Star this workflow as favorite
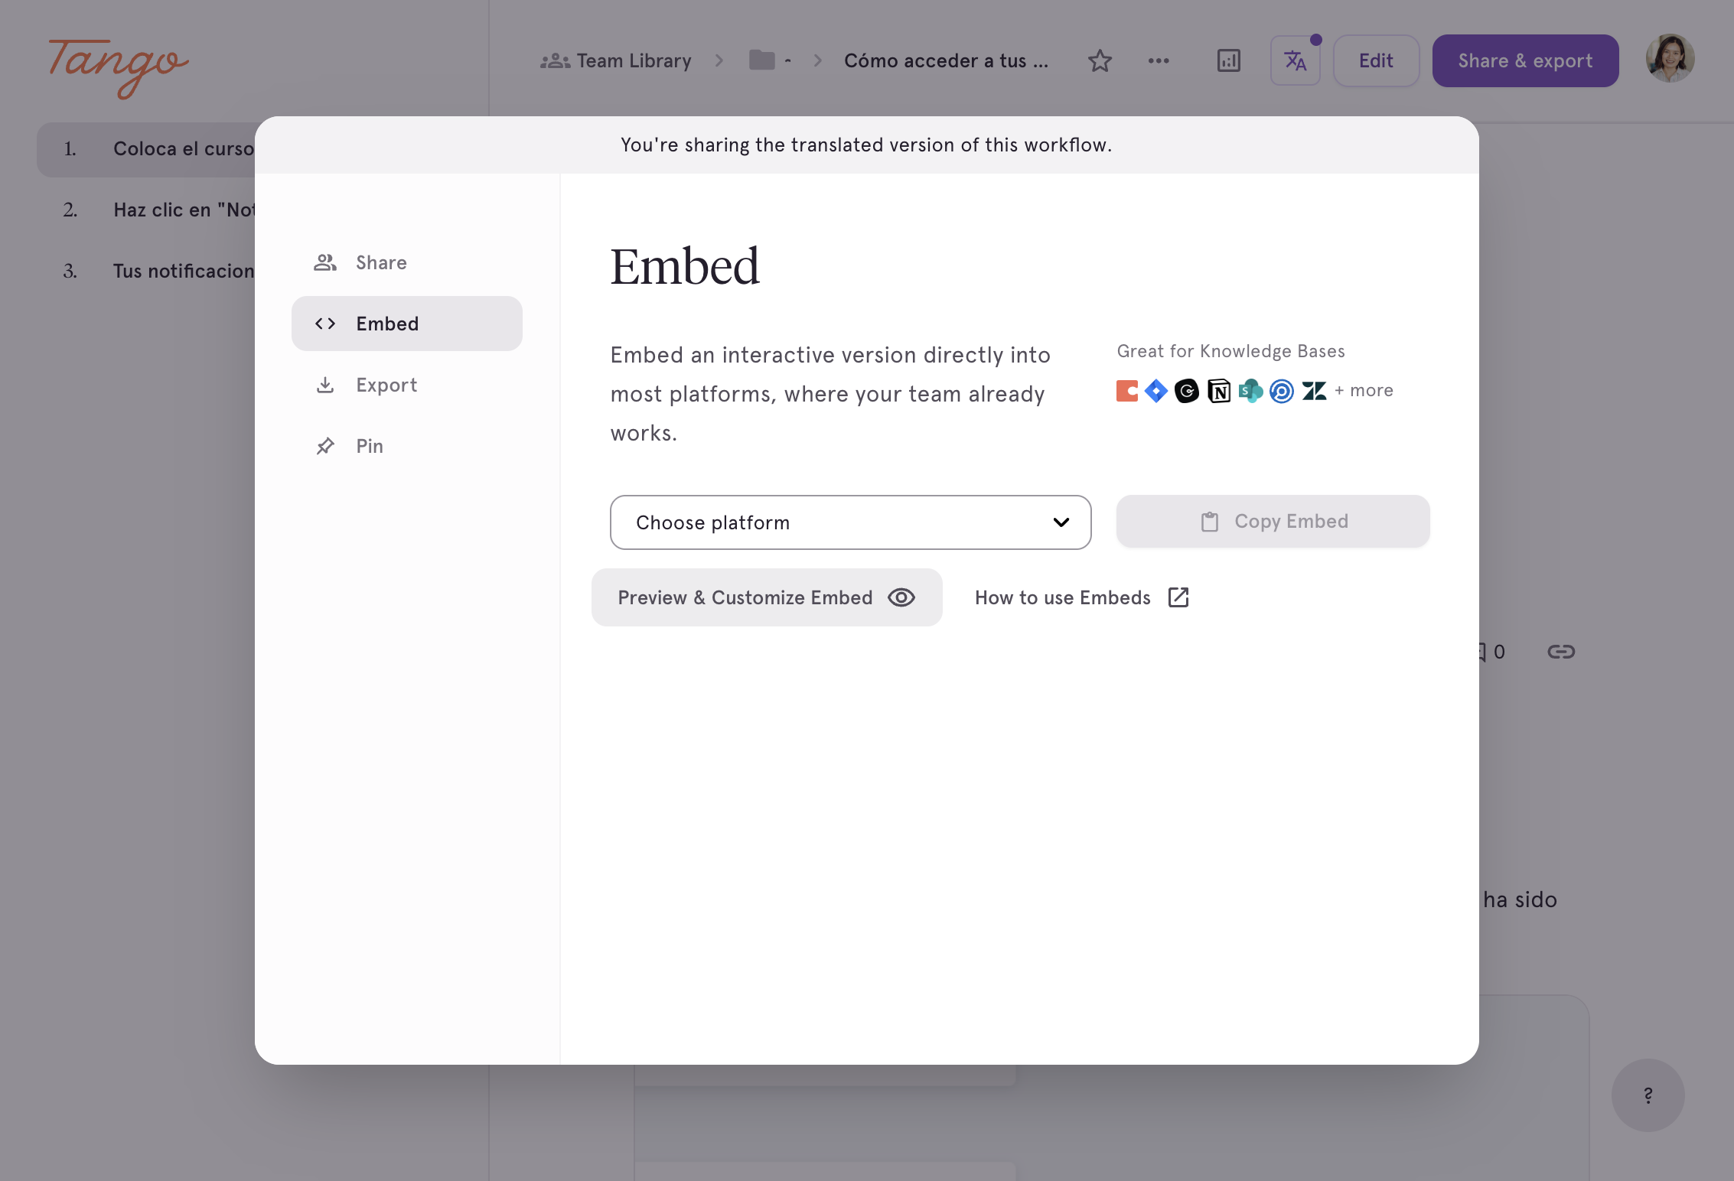The height and width of the screenshot is (1181, 1734). click(x=1100, y=60)
